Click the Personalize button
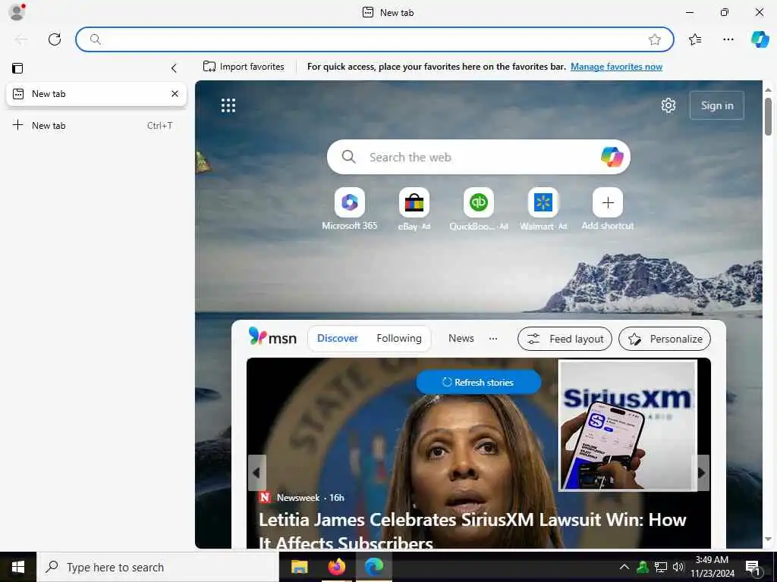This screenshot has height=582, width=777. tap(665, 339)
